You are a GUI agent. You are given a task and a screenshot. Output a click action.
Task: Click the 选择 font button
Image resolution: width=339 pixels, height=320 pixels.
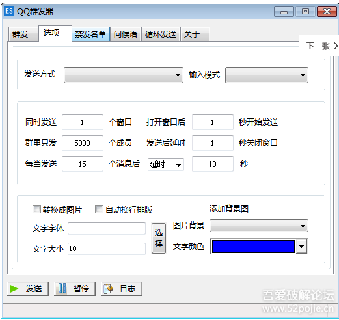(159, 239)
